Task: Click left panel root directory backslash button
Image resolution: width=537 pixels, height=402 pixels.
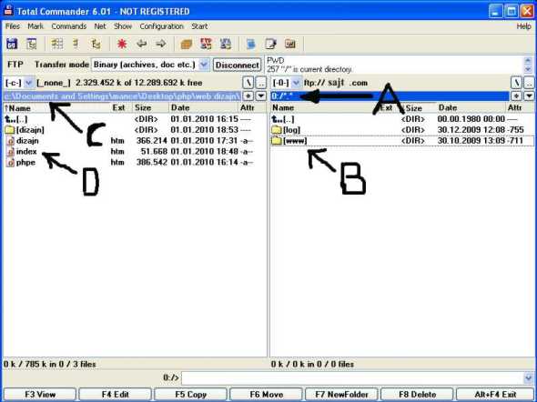Action: 248,83
